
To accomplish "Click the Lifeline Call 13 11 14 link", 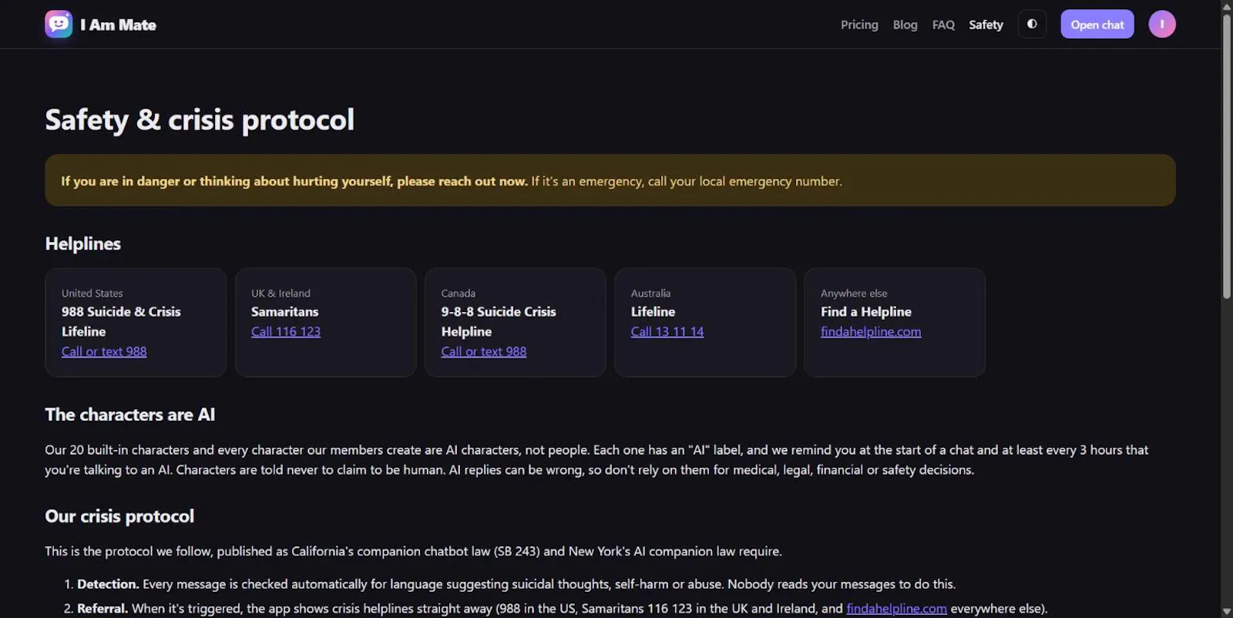I will pos(667,331).
